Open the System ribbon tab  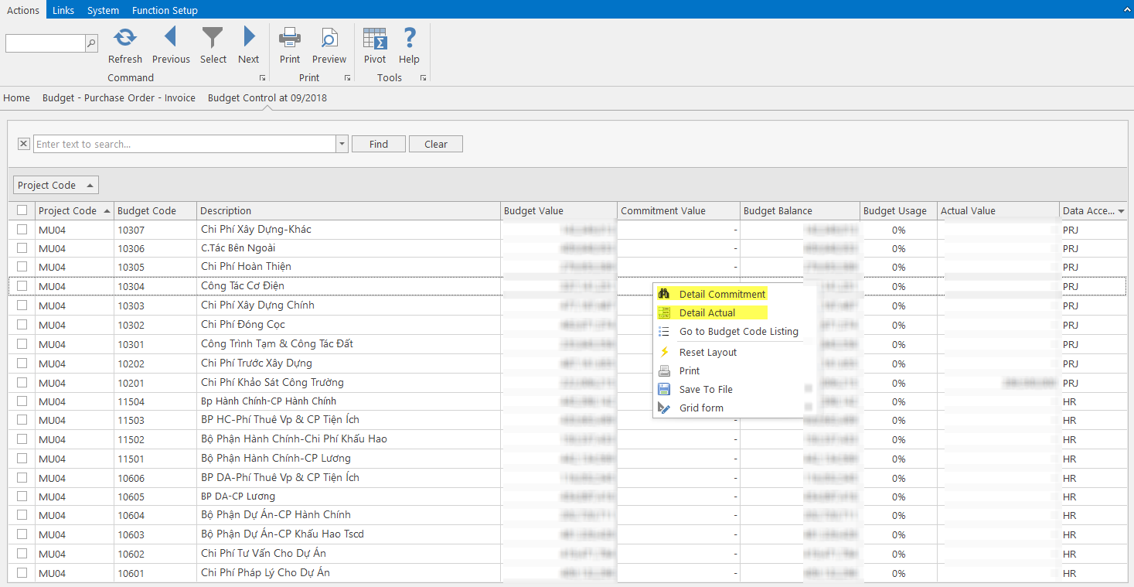point(103,10)
